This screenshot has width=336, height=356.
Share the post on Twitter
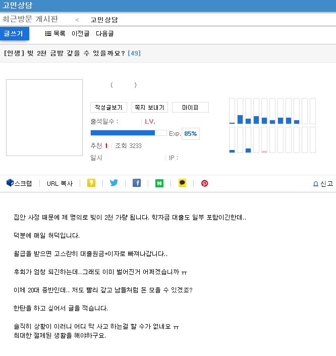tap(114, 183)
